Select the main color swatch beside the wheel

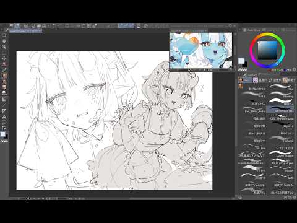coord(241,61)
